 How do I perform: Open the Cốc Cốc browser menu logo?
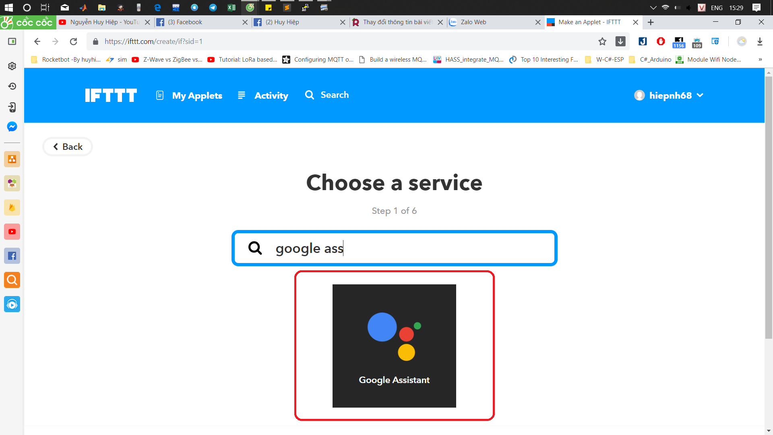click(x=28, y=22)
